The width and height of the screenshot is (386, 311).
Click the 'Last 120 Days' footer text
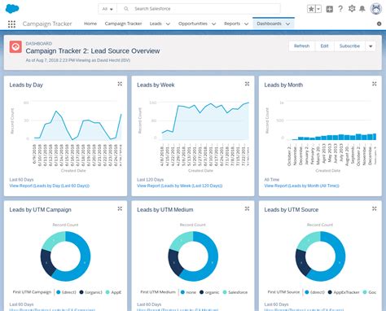150,180
